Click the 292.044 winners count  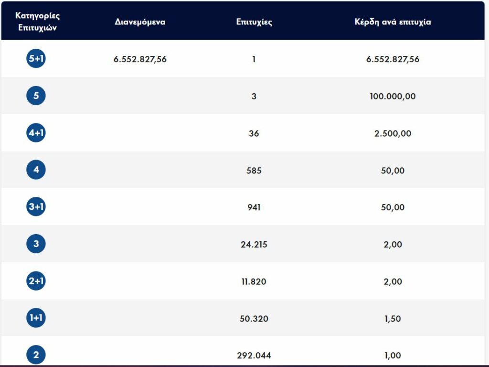(254, 356)
